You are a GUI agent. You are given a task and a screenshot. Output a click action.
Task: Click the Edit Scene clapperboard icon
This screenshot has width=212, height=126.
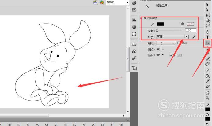pyautogui.click(x=96, y=2)
